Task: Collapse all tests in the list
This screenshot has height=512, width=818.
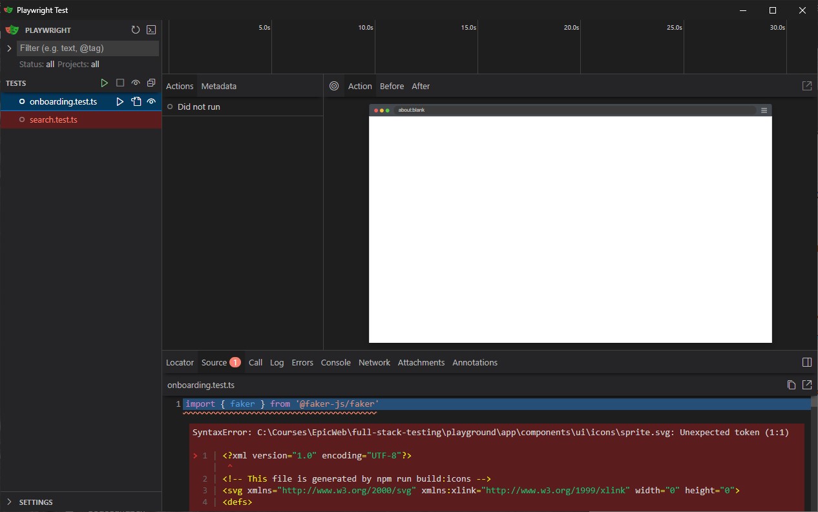Action: pos(151,83)
